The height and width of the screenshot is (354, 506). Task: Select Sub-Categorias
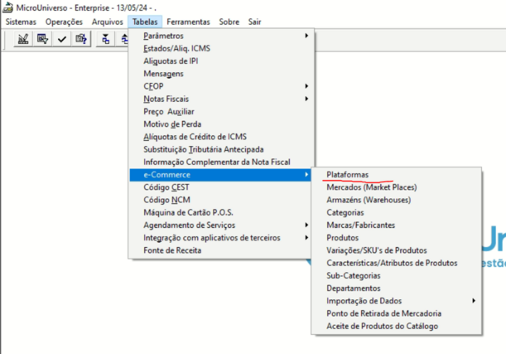click(x=397, y=275)
